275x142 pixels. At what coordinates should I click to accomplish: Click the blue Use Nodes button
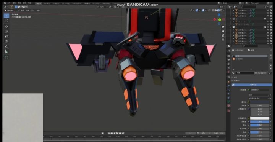[x=252, y=85]
